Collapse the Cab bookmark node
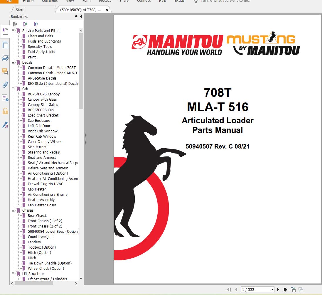 coord(13,89)
